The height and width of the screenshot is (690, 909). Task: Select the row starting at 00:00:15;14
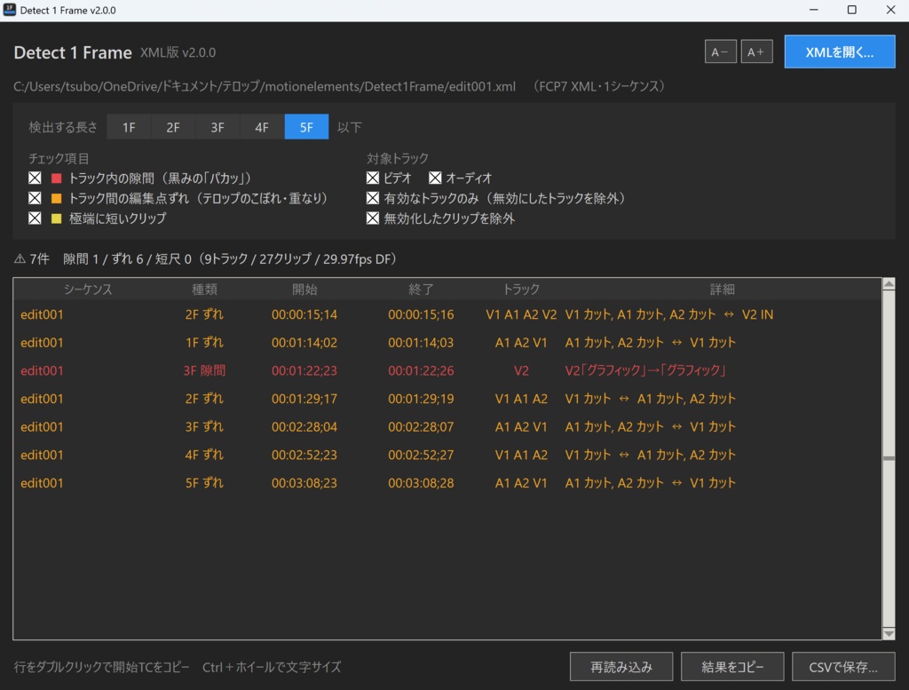pyautogui.click(x=447, y=315)
